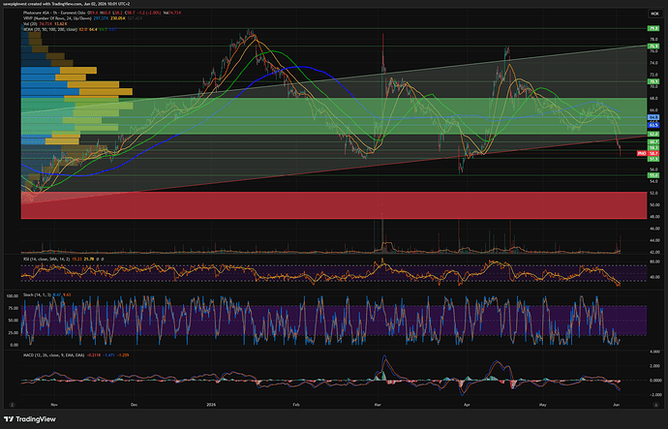This screenshot has height=429, width=668.
Task: Click the TradingView logo at bottom left
Action: click(30, 419)
